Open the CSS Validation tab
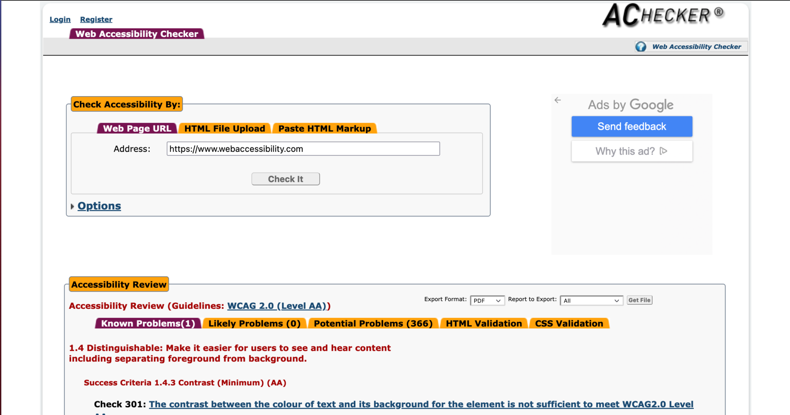The width and height of the screenshot is (790, 415). (x=569, y=323)
